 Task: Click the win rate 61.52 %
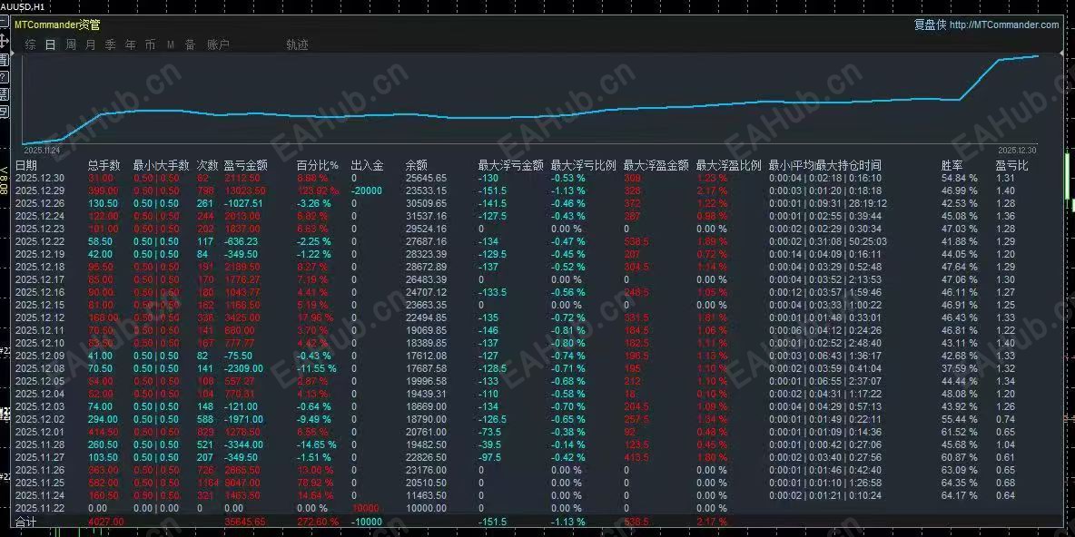(959, 432)
